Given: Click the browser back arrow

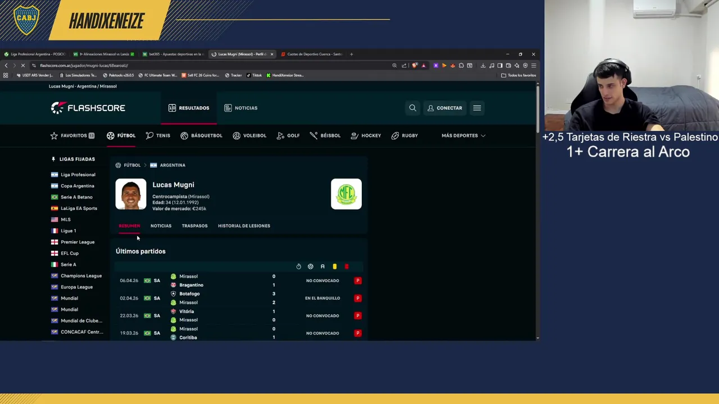Looking at the screenshot, I should click(x=6, y=65).
